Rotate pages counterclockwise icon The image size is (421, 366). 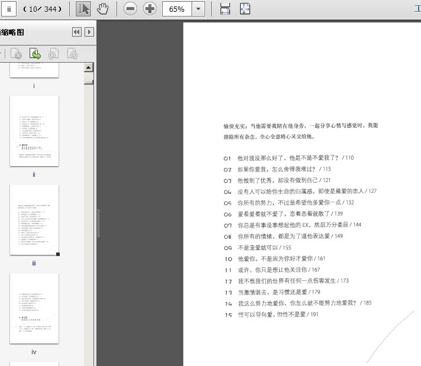pyautogui.click(x=53, y=53)
